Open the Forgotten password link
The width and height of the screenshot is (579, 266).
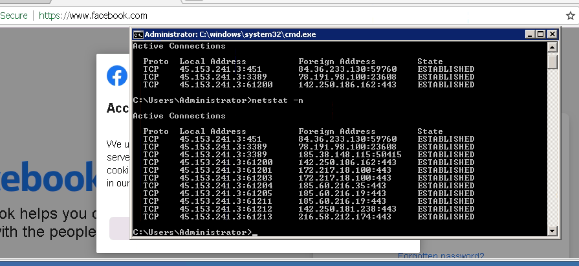(x=441, y=256)
